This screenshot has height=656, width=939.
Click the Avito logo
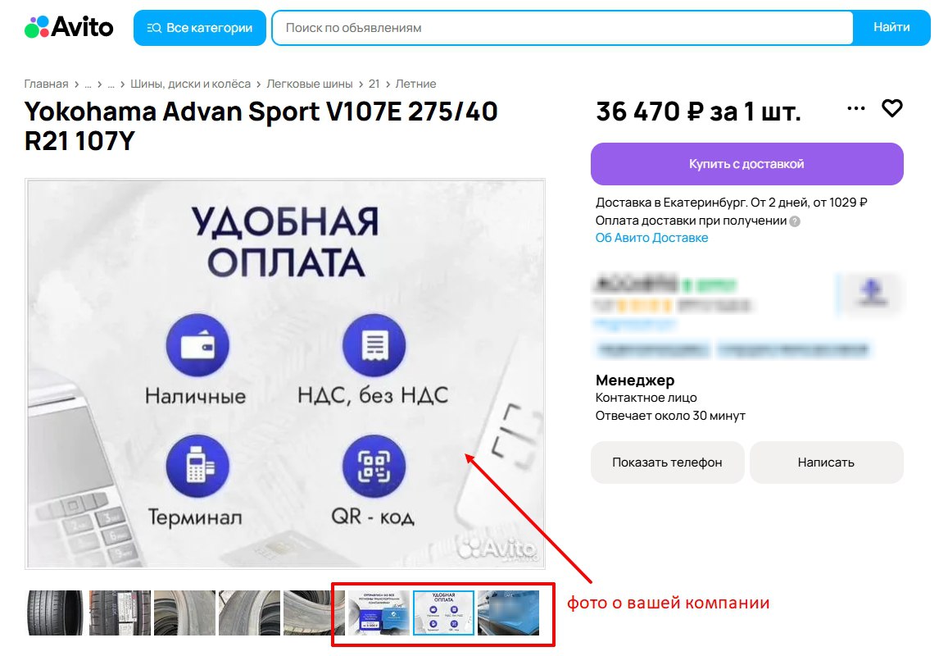(x=69, y=27)
